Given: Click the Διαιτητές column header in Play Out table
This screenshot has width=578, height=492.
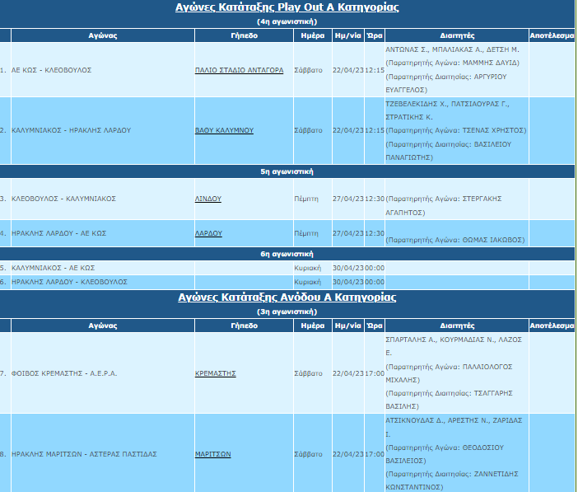Looking at the screenshot, I should [x=455, y=35].
